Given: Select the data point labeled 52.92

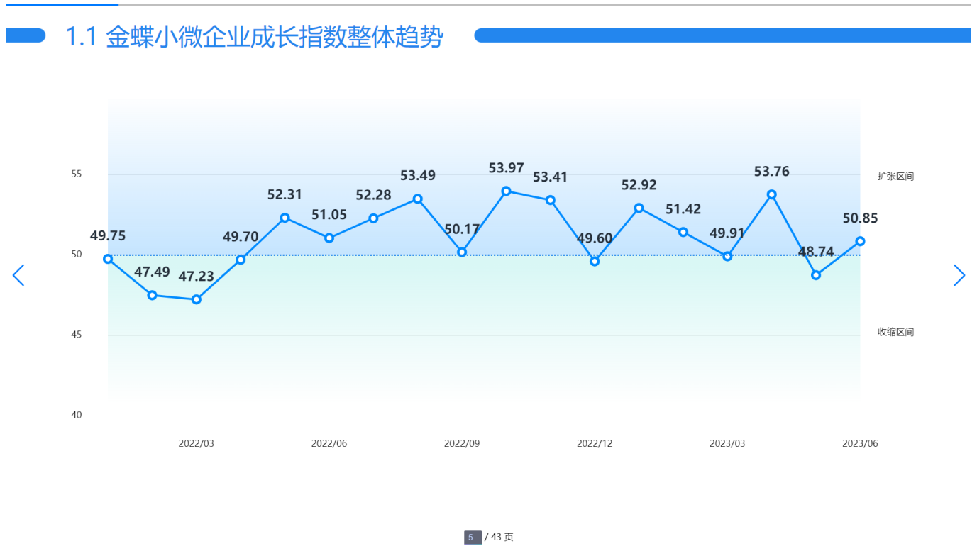Looking at the screenshot, I should 639,208.
